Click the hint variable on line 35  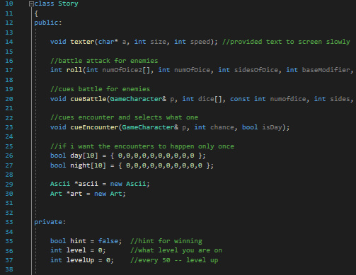coord(78,241)
